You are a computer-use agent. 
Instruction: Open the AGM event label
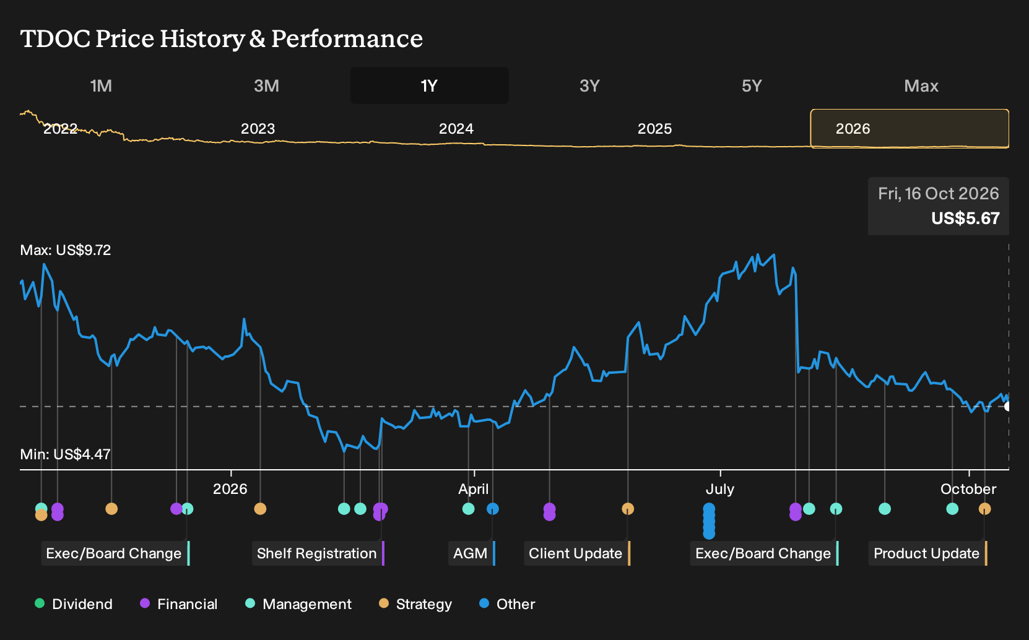472,553
